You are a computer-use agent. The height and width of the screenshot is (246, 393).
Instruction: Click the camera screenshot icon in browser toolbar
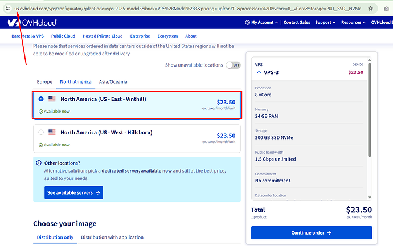coord(387,9)
